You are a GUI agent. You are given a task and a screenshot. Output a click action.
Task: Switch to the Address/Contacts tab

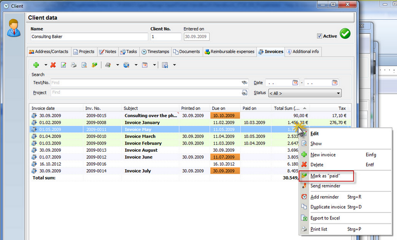coord(49,52)
